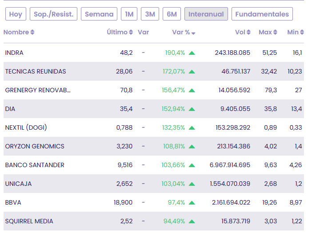Click the Var column header
The image size is (312, 234).
pos(143,32)
